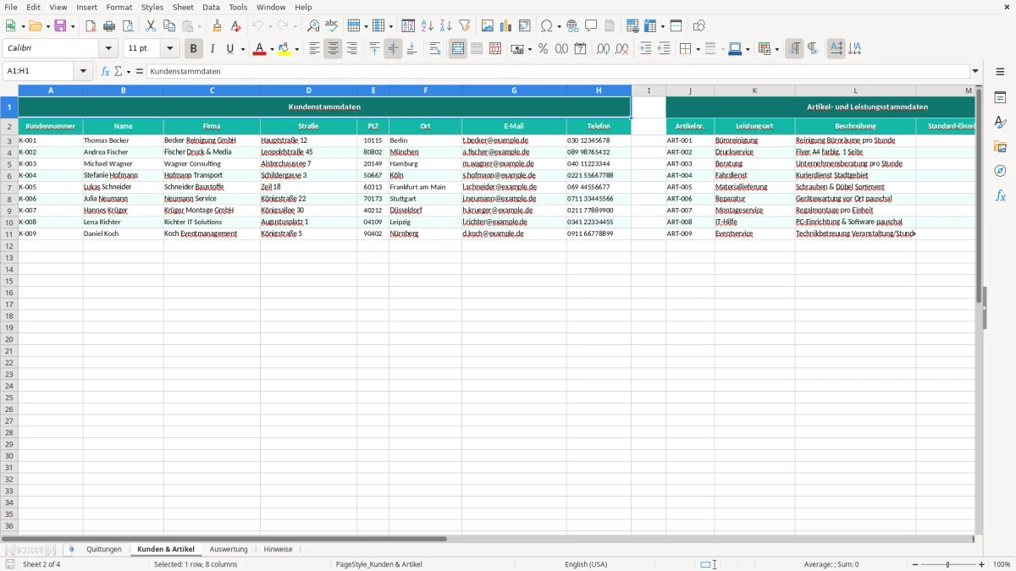Image resolution: width=1016 pixels, height=571 pixels.
Task: Insert a chart
Action: [x=506, y=26]
